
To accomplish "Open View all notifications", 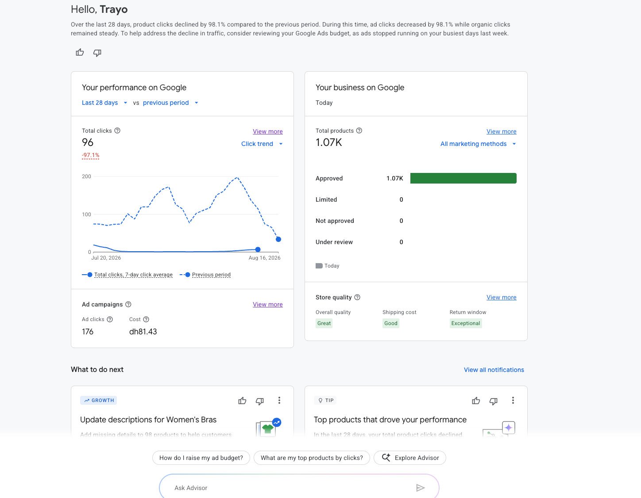I will click(494, 370).
